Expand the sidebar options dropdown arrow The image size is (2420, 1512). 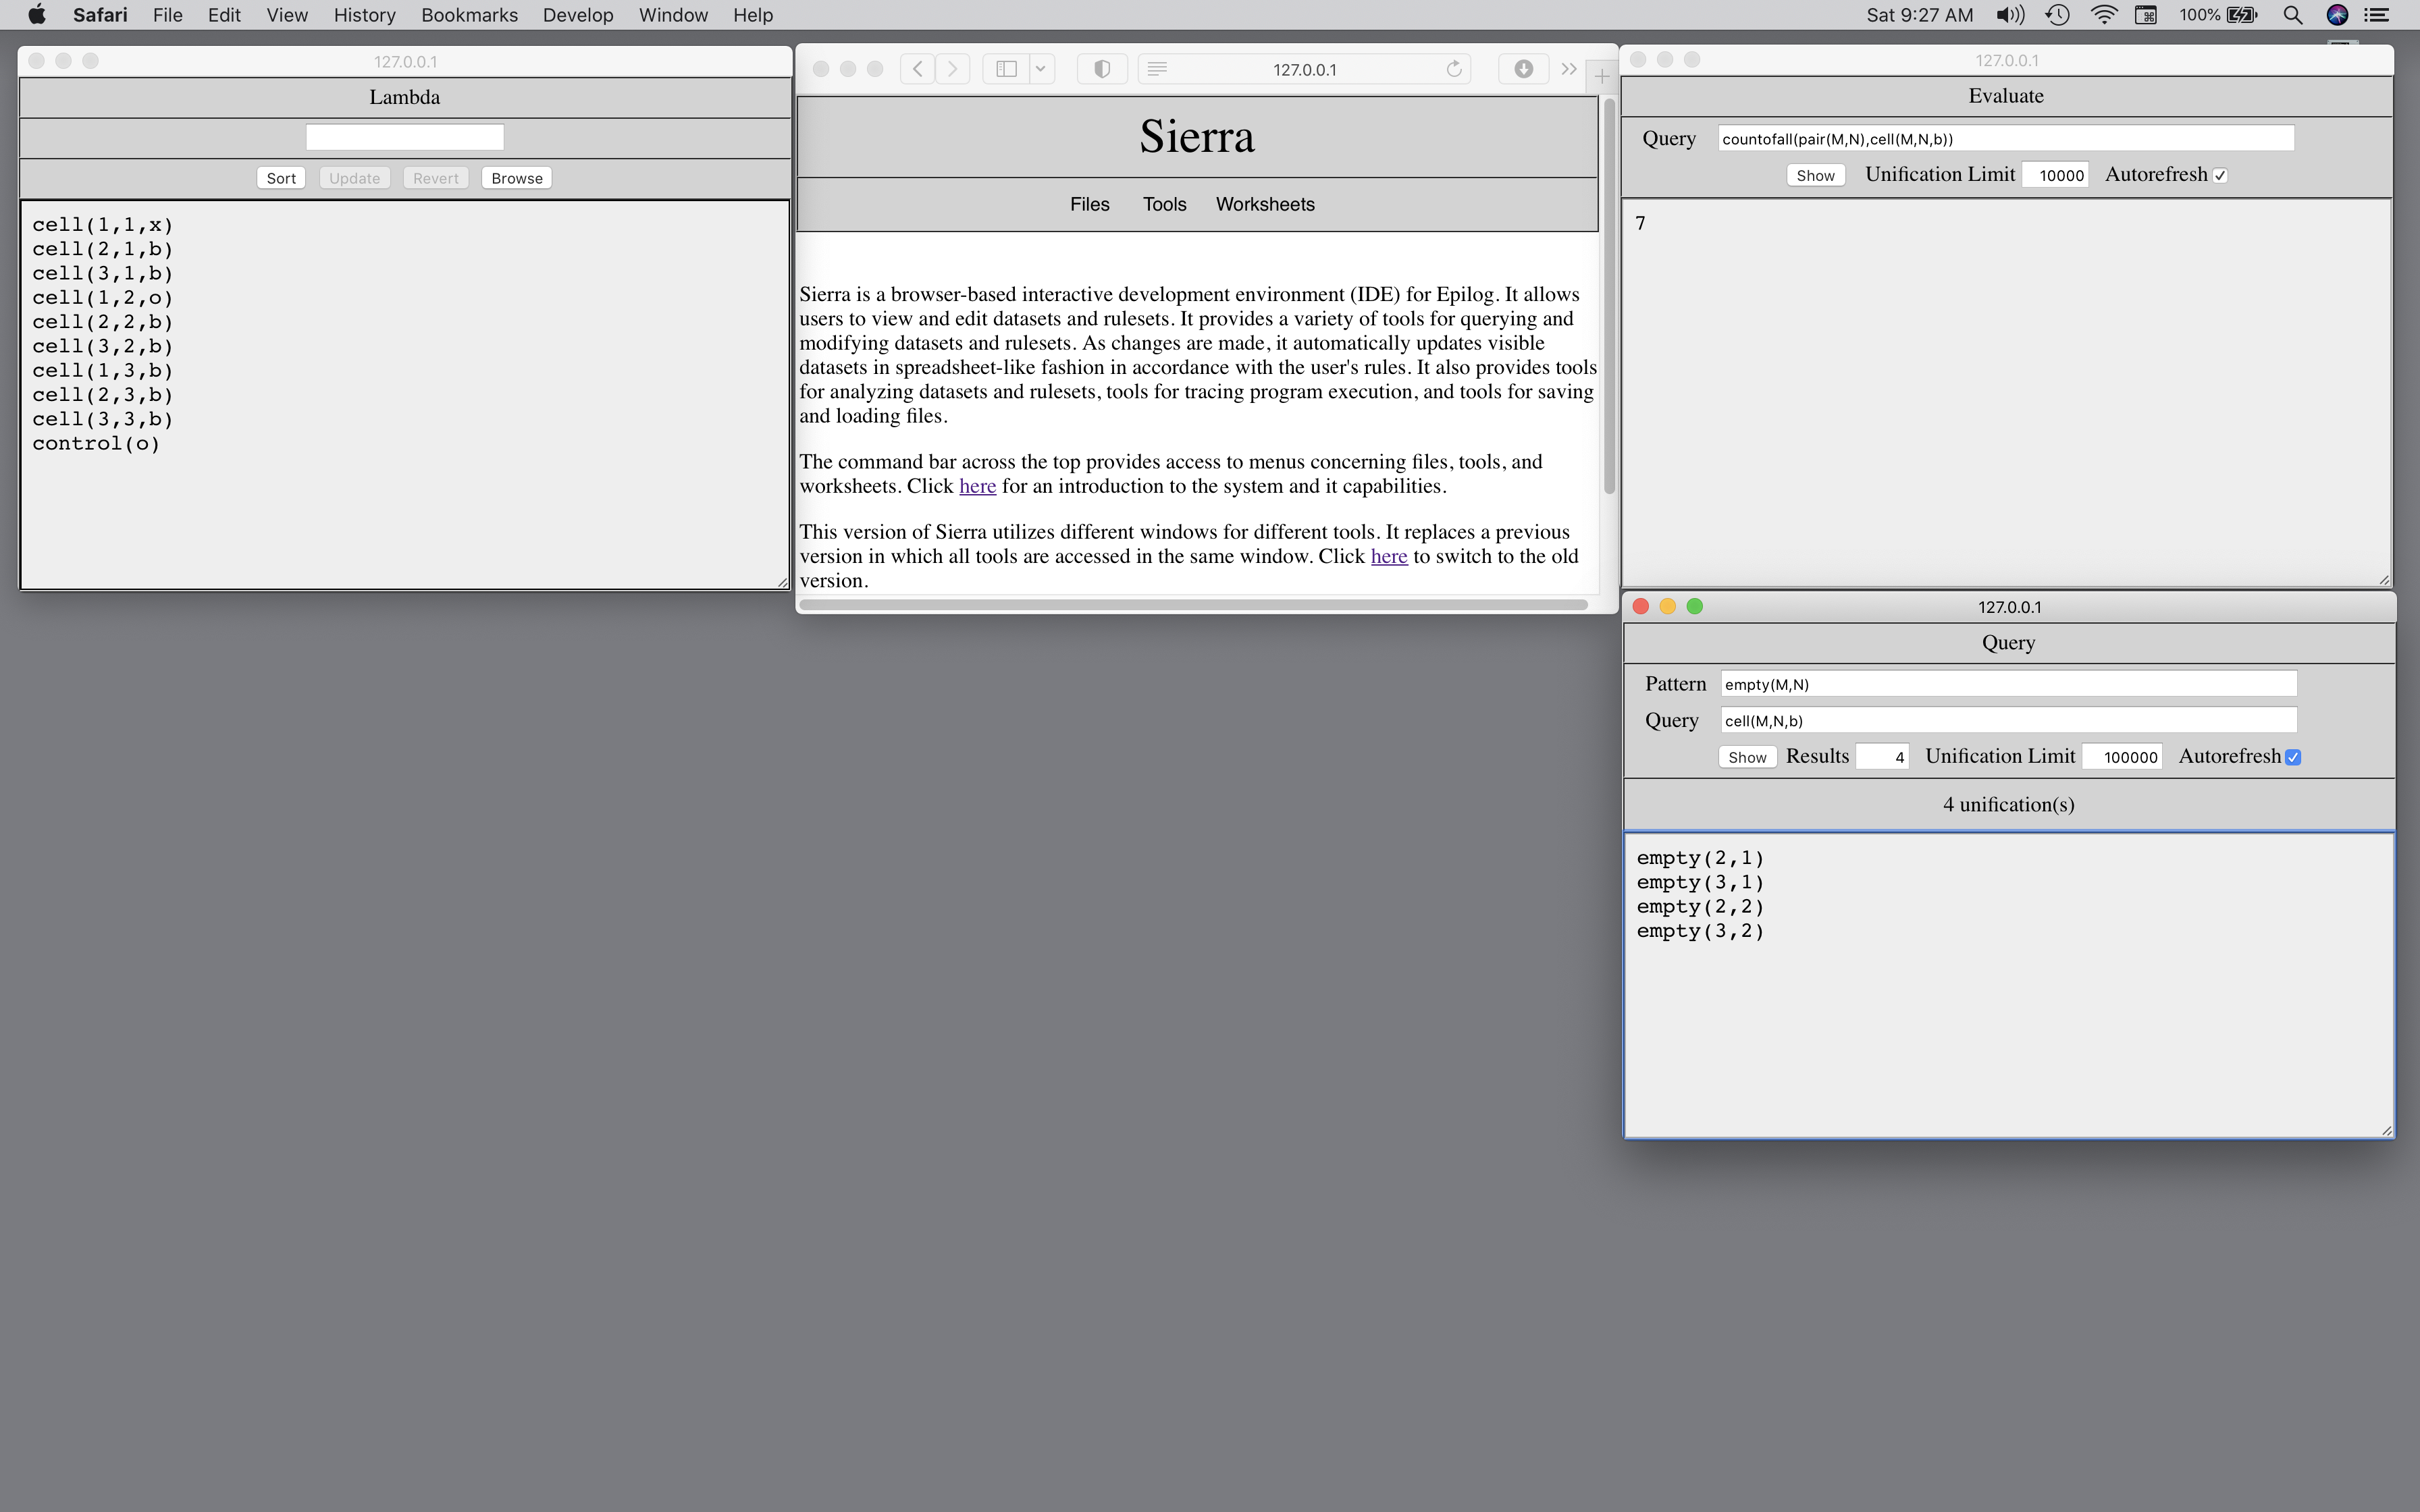(1040, 69)
